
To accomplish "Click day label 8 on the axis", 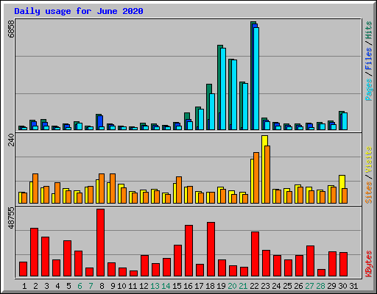I will [x=102, y=286].
